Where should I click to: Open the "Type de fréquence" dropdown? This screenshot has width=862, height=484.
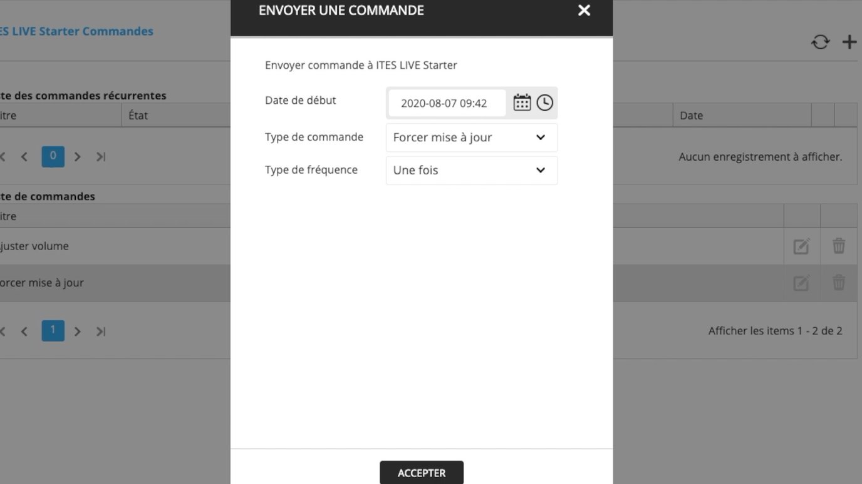click(471, 170)
